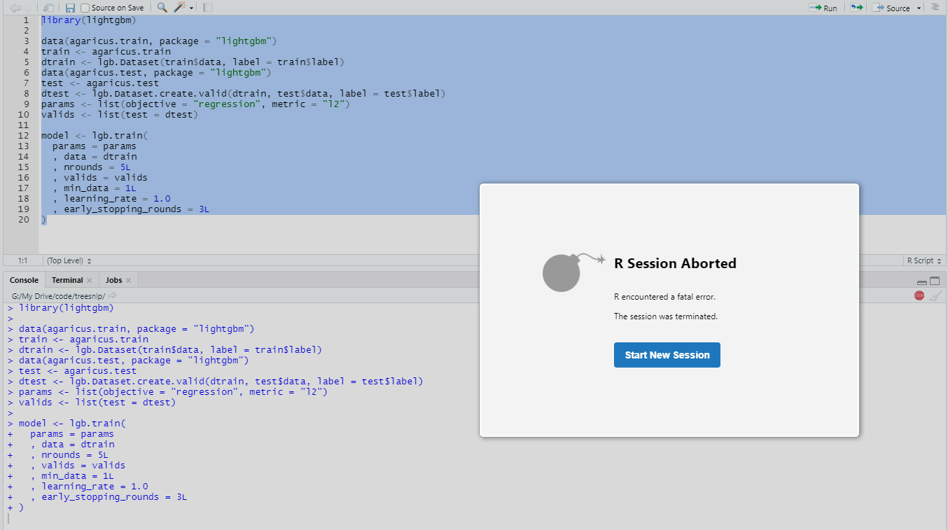The width and height of the screenshot is (948, 530).
Task: Open the (Top Level) scope dropdown
Action: 65,260
